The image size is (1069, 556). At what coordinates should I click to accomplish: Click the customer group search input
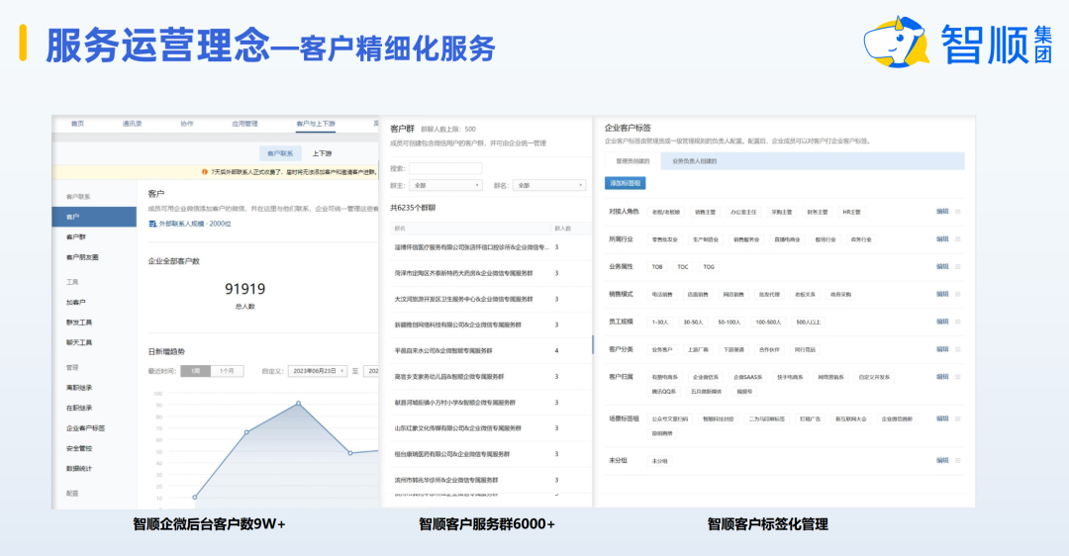[x=445, y=168]
